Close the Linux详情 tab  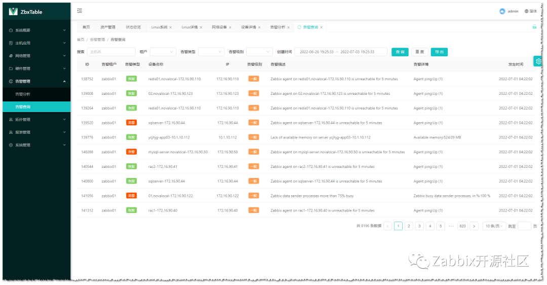pyautogui.click(x=201, y=27)
